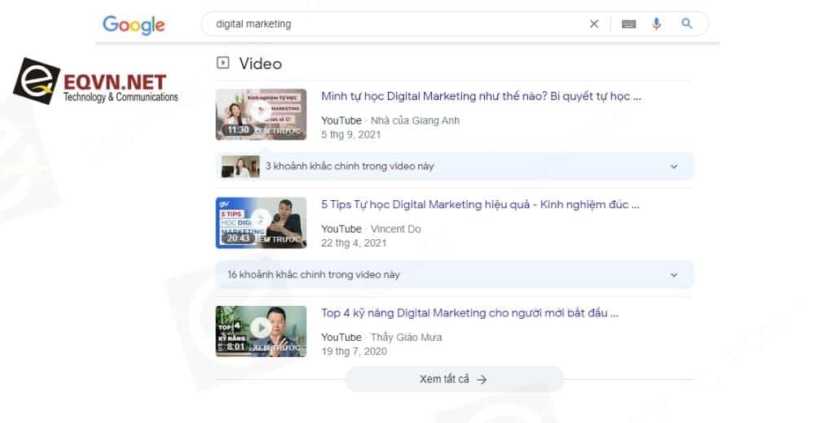Screen dimensions: 815x423
Task: Expand '3 khoảnh khắc chính trong video này'
Action: pyautogui.click(x=454, y=166)
